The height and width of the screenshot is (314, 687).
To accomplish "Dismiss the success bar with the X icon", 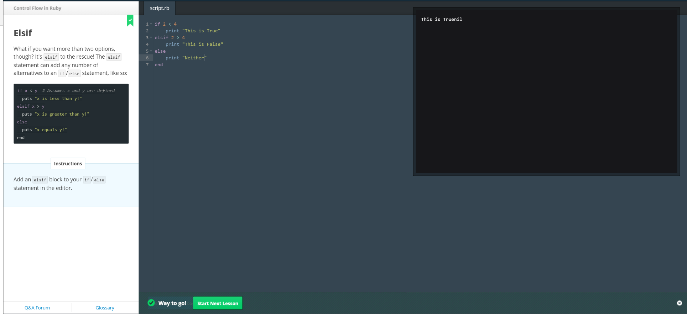I will tap(679, 303).
